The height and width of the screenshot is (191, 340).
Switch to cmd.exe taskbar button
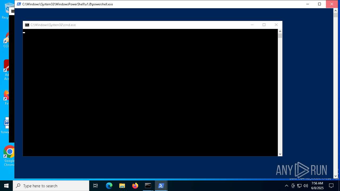coord(148,186)
